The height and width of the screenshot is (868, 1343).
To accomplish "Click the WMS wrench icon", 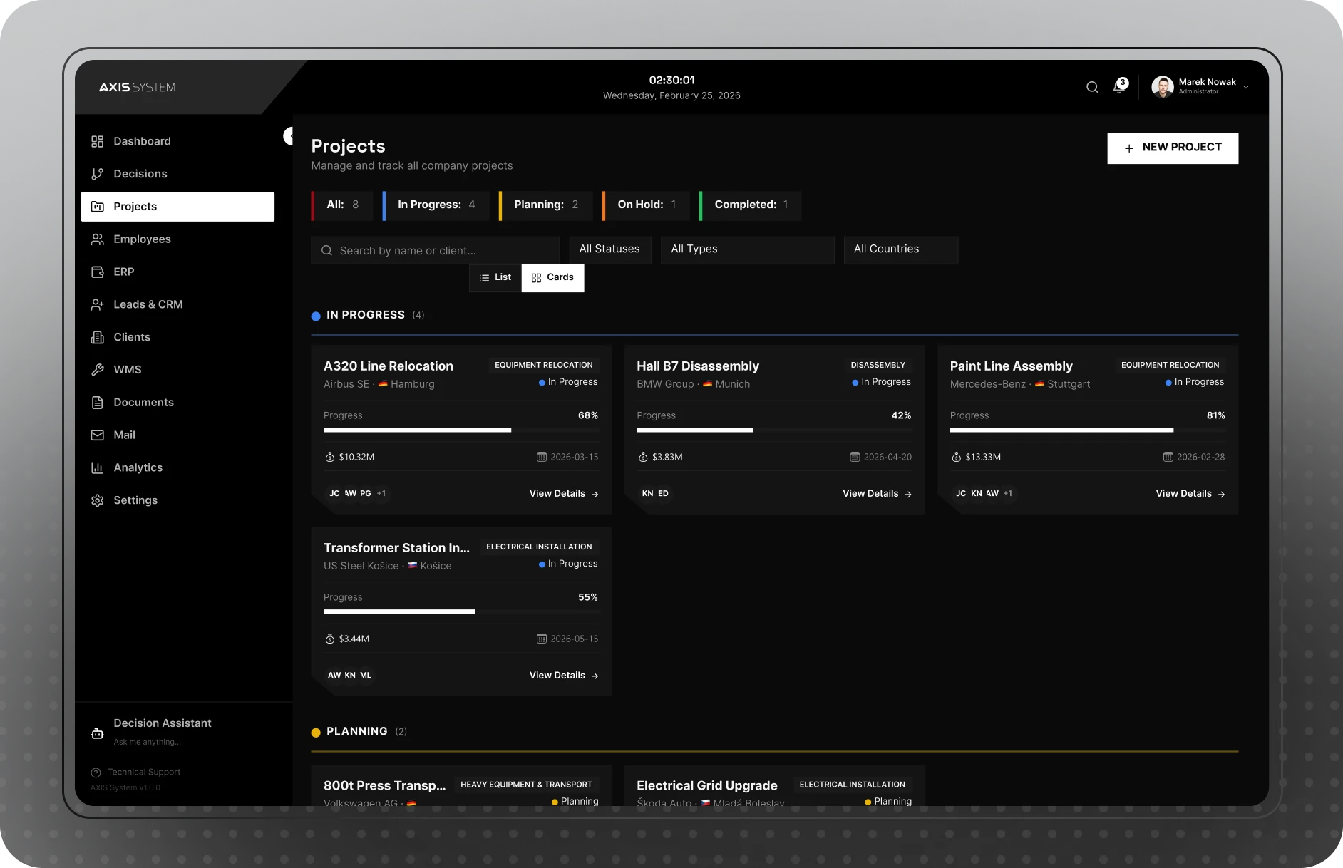I will tap(98, 370).
